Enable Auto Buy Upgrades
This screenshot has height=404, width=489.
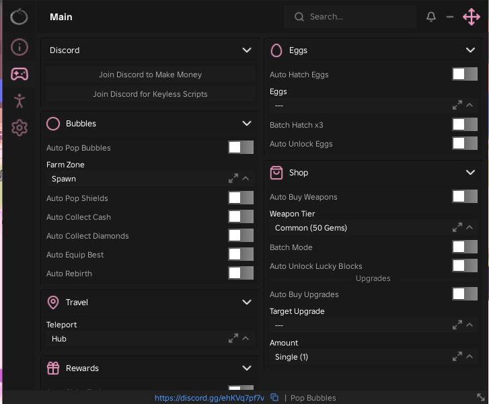(465, 294)
